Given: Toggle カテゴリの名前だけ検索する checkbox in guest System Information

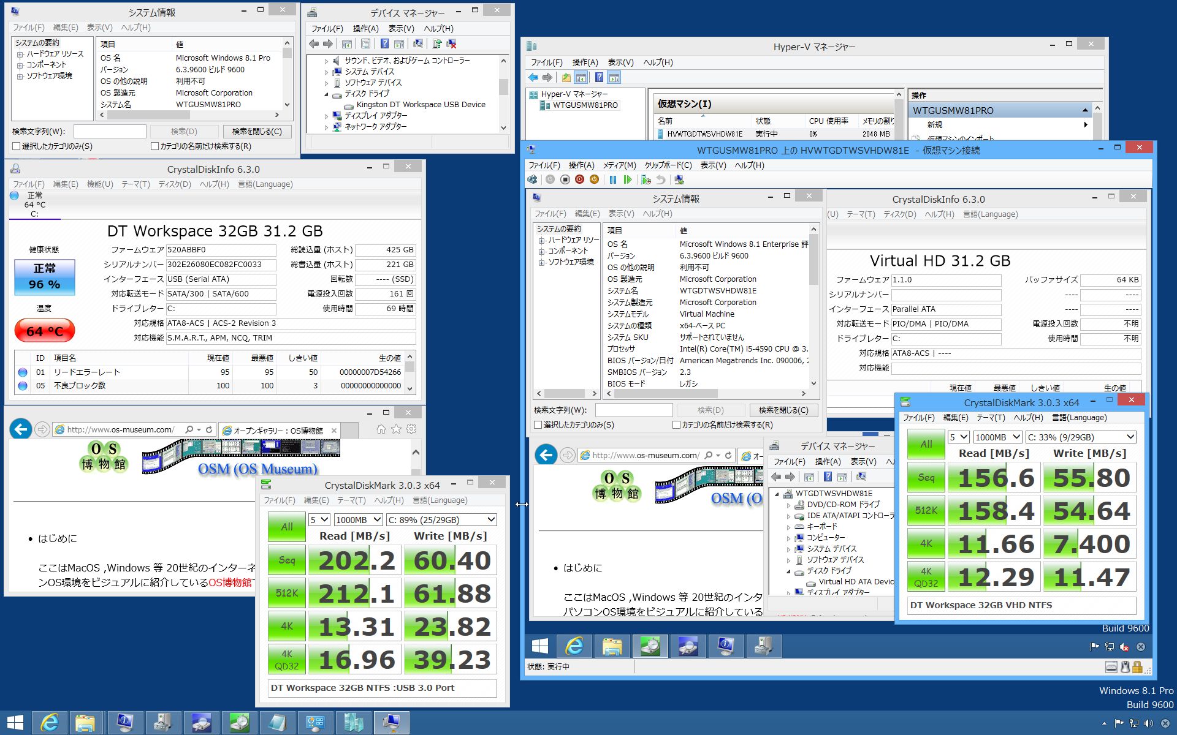Looking at the screenshot, I should pyautogui.click(x=676, y=424).
